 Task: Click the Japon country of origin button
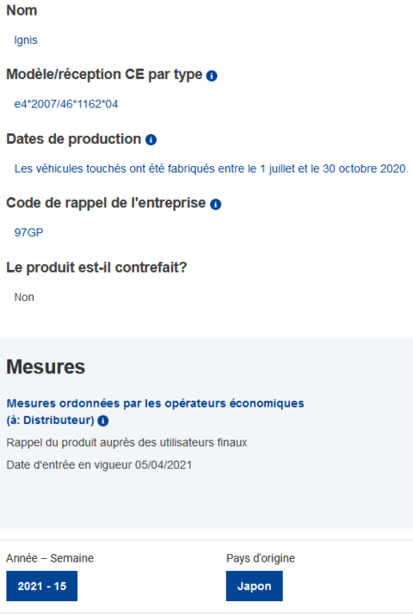pos(255,586)
